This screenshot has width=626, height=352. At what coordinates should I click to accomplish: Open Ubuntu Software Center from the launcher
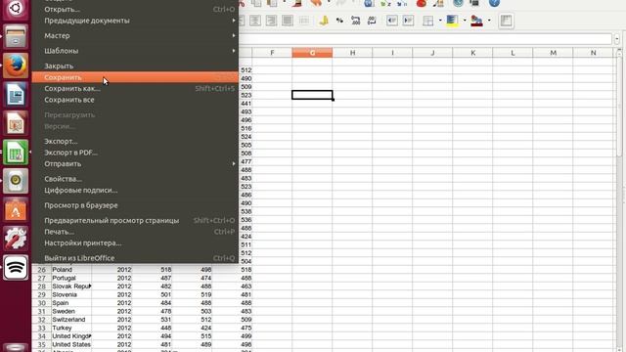16,210
